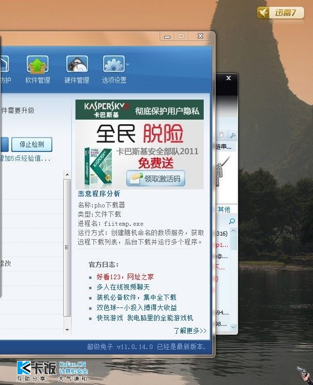Click scroll up arrow in background window list
The image size is (313, 385).
coord(233,231)
